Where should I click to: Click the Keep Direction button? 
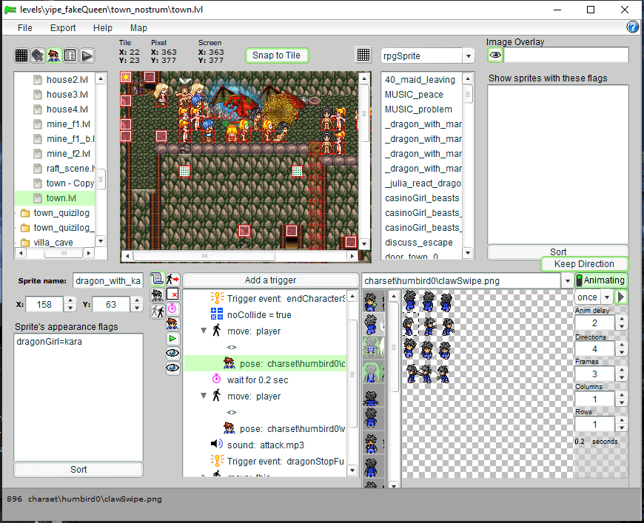pyautogui.click(x=584, y=264)
